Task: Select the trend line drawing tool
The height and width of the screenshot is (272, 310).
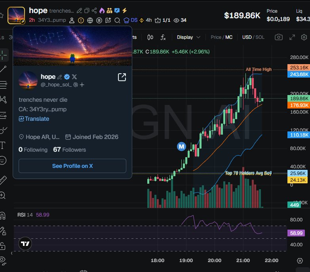Action: [x=3, y=69]
